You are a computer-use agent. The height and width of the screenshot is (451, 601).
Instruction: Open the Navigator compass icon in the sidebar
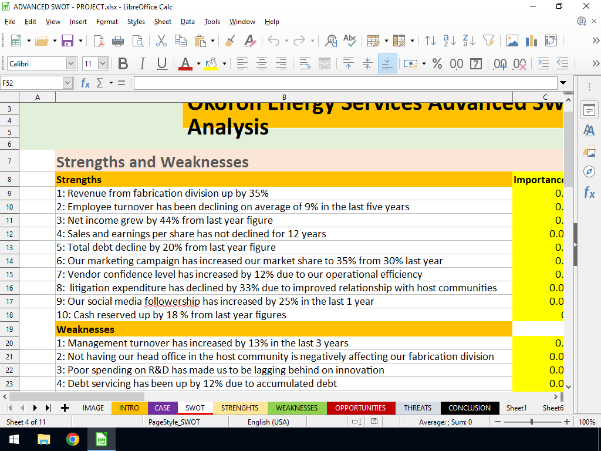click(589, 171)
